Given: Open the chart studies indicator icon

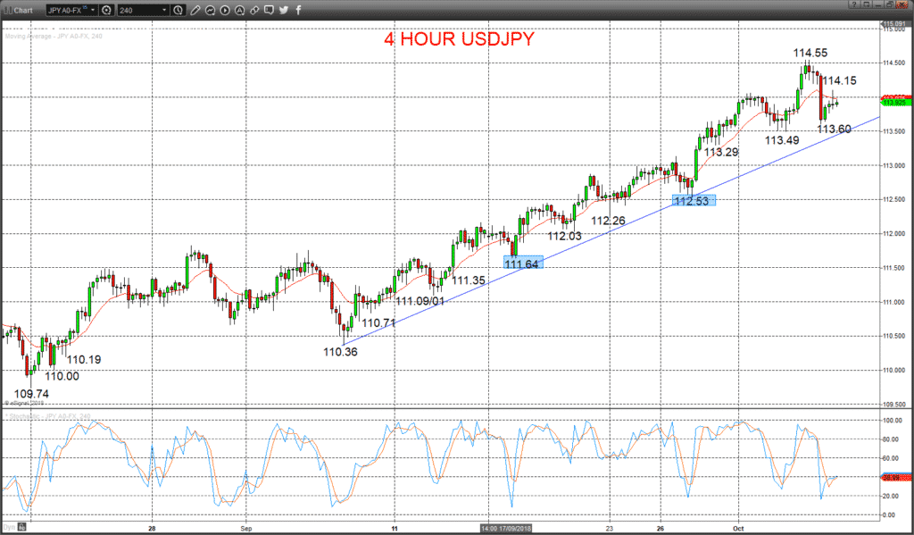Looking at the screenshot, I should point(210,10).
